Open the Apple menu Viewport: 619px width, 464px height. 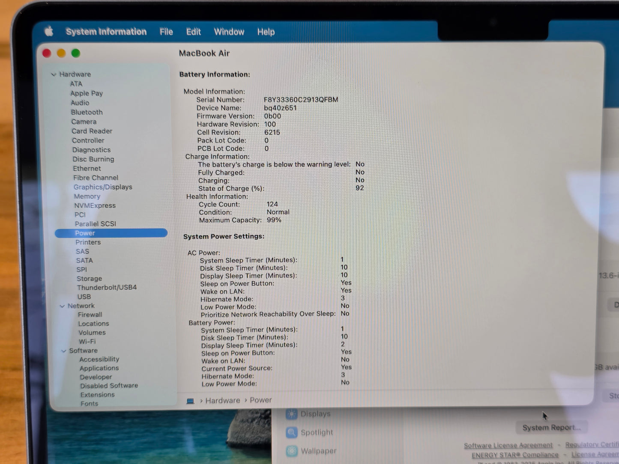[49, 31]
